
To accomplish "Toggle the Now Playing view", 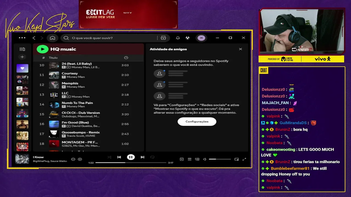I will pos(182,159).
